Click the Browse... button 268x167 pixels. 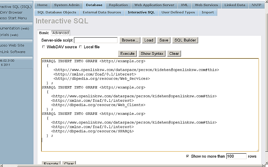click(130, 40)
